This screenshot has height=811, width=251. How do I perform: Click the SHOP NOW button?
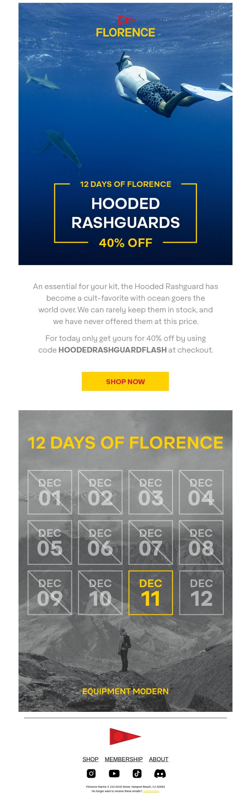point(125,381)
